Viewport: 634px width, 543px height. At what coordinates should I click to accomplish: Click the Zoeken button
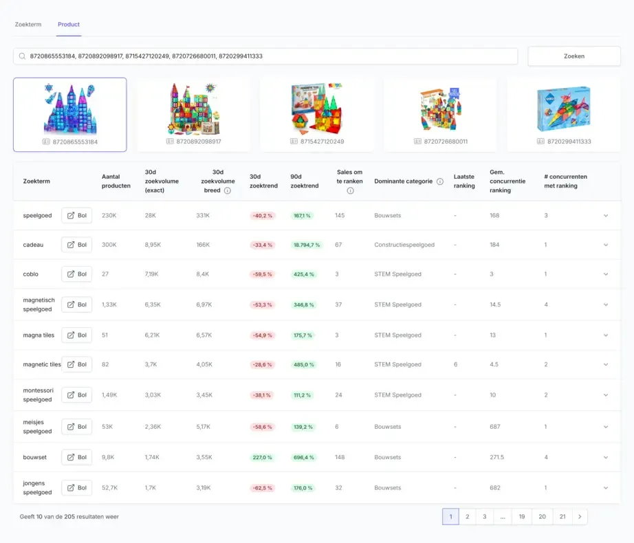click(574, 56)
